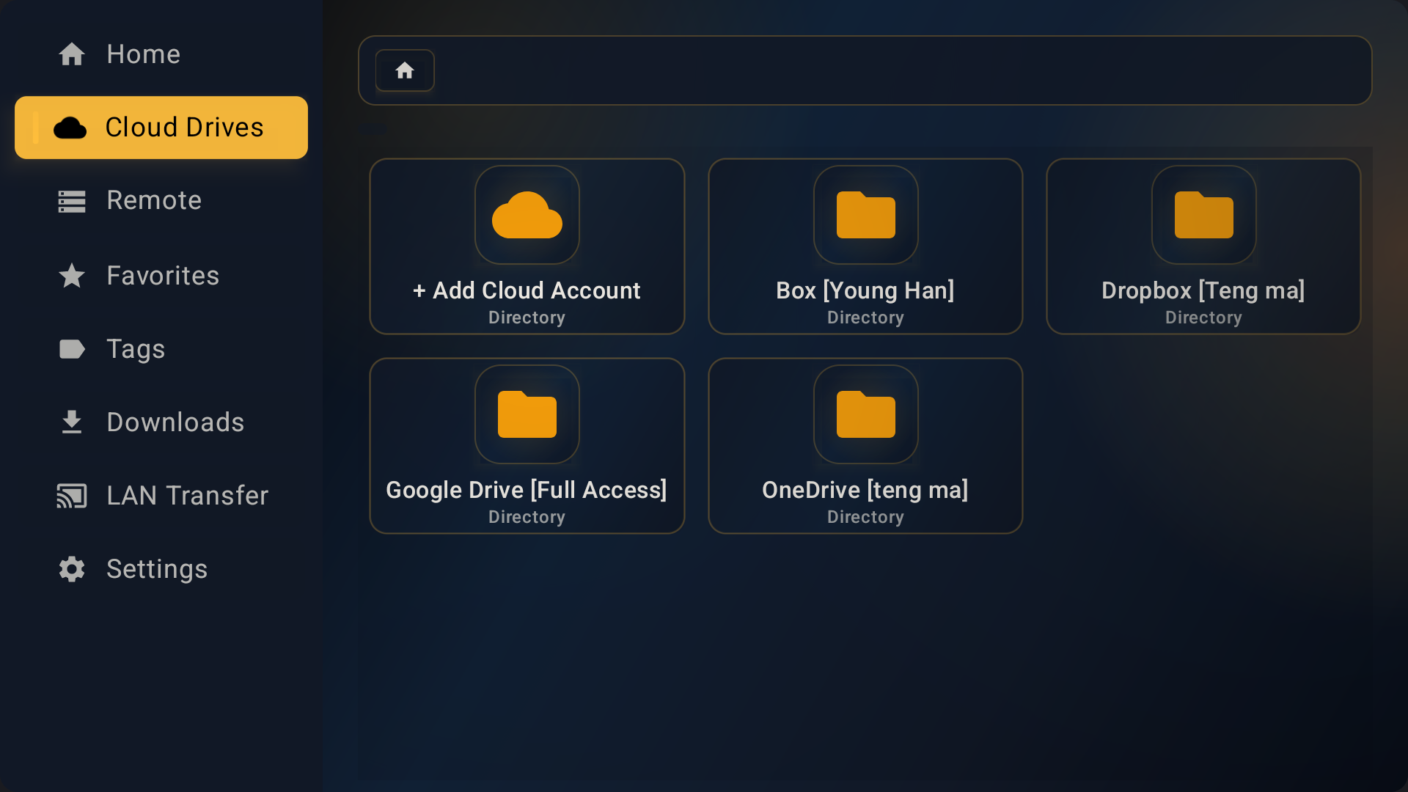Image resolution: width=1408 pixels, height=792 pixels.
Task: Click the 'Box [Young Han]' title text
Action: click(865, 290)
